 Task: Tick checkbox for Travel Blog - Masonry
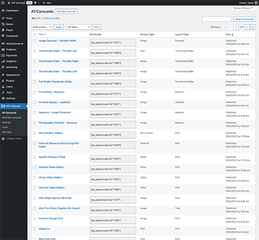pos(34,92)
